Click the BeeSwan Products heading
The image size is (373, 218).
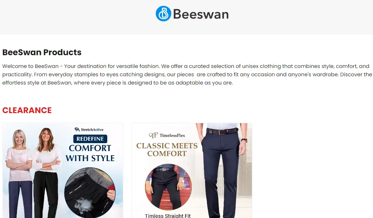tap(42, 52)
